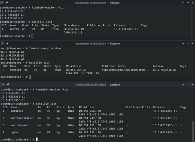The width and height of the screenshot is (195, 142).
Task: Click the "Tags" header in observer terminal
Action: coord(183,66)
